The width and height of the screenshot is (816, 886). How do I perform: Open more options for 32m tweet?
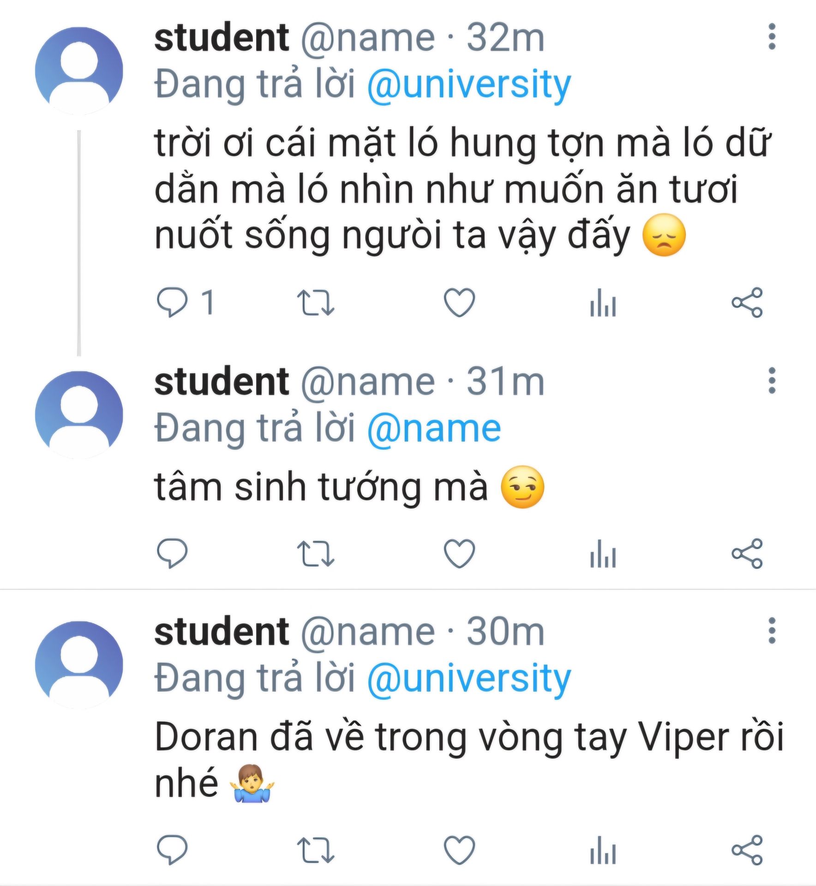click(x=772, y=36)
